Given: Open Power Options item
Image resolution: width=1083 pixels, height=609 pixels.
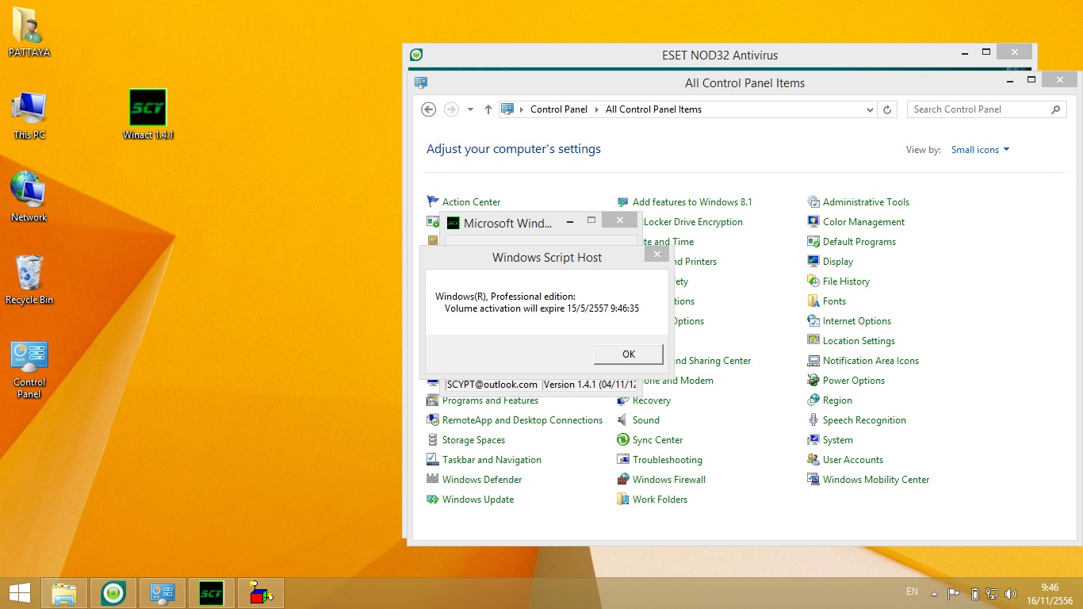Looking at the screenshot, I should point(853,381).
